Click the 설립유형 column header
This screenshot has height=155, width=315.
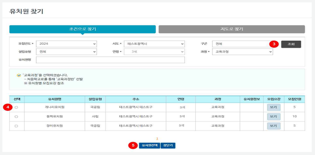point(95,99)
